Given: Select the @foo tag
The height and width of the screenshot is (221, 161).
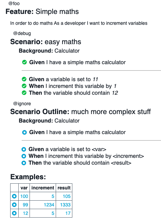Looking at the screenshot, I should point(14,3).
